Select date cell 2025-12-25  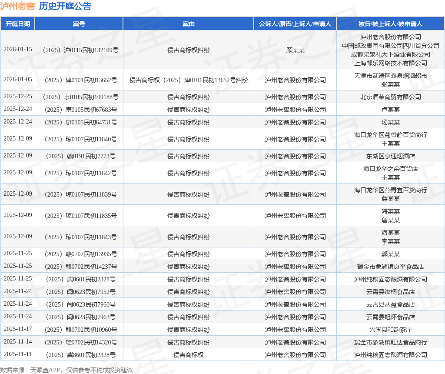click(17, 97)
